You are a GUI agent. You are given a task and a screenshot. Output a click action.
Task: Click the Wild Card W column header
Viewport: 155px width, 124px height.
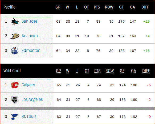coord(68,71)
